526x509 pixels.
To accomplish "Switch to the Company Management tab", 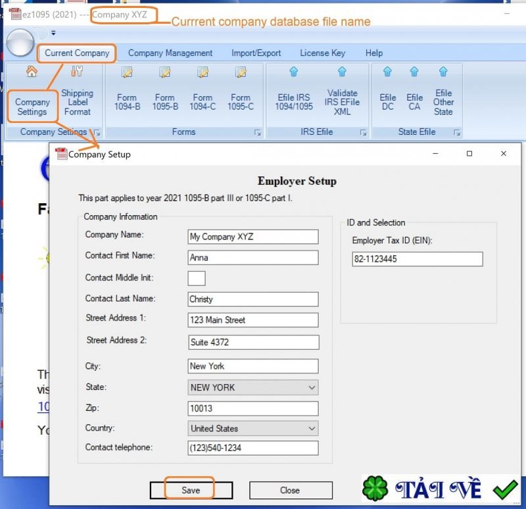I will [x=170, y=53].
